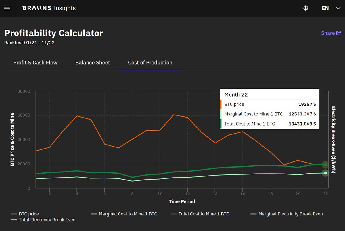Image resolution: width=345 pixels, height=231 pixels.
Task: Click the 80000 y-axis tick label
Action: pyautogui.click(x=24, y=91)
